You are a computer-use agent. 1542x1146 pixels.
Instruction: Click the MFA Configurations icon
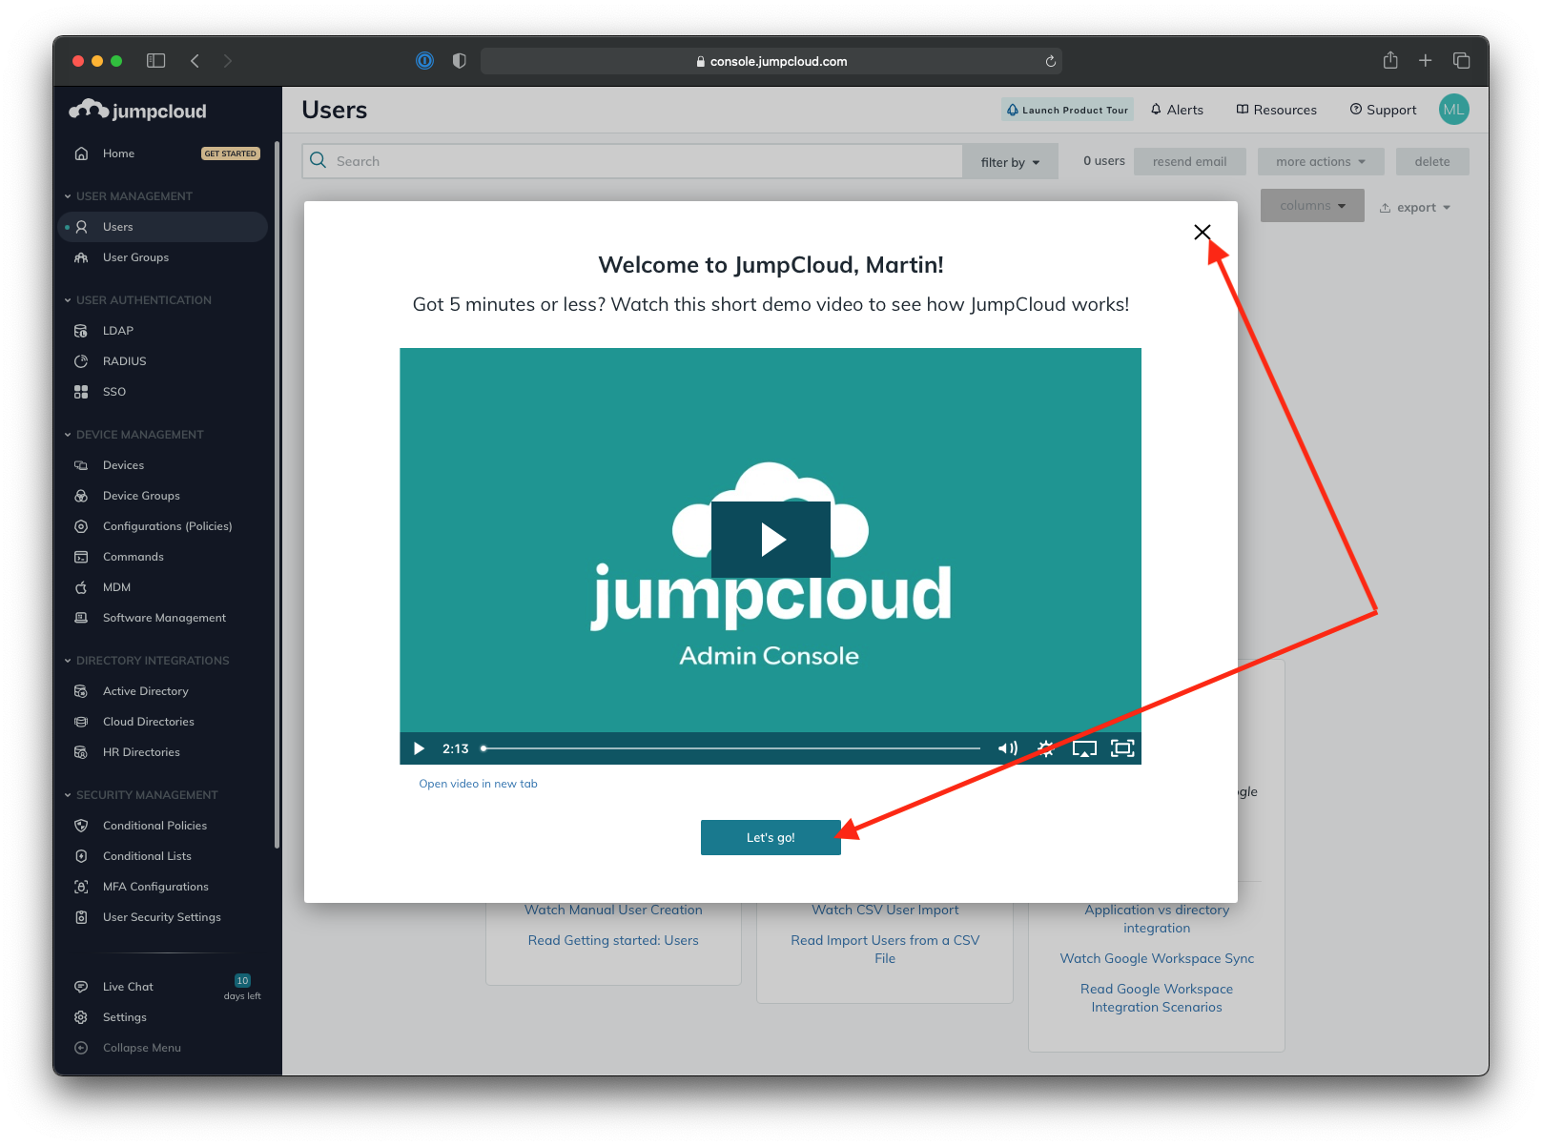pos(81,887)
